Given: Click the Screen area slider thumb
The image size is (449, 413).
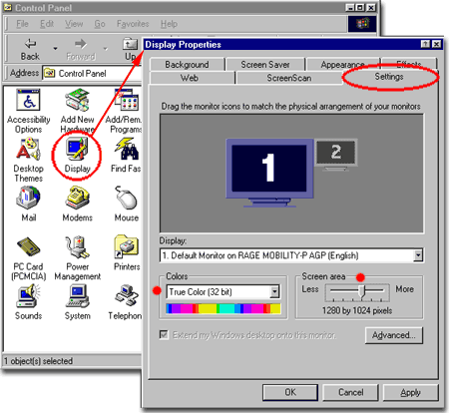Looking at the screenshot, I should pyautogui.click(x=362, y=291).
